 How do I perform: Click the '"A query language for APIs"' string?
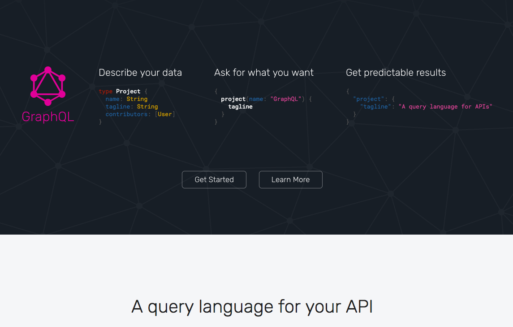tap(445, 106)
